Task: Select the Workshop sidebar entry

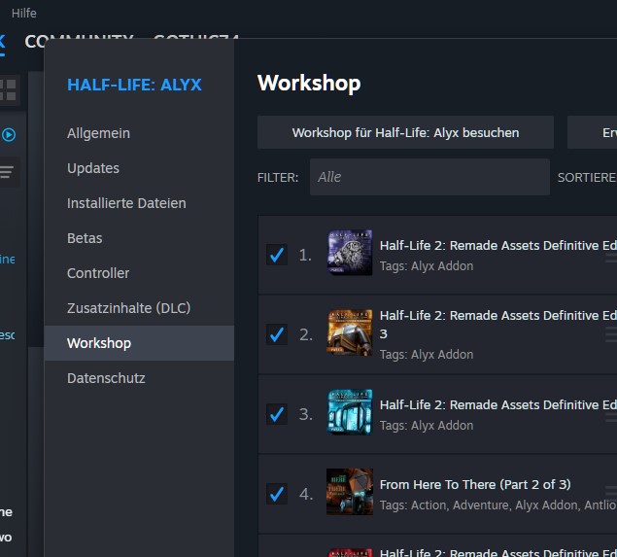Action: click(x=139, y=343)
